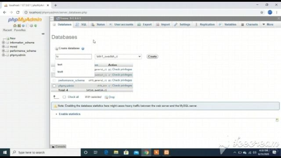281x158 pixels.
Task: Expand performance_schema in the navigation tree
Action: click(x=3, y=51)
